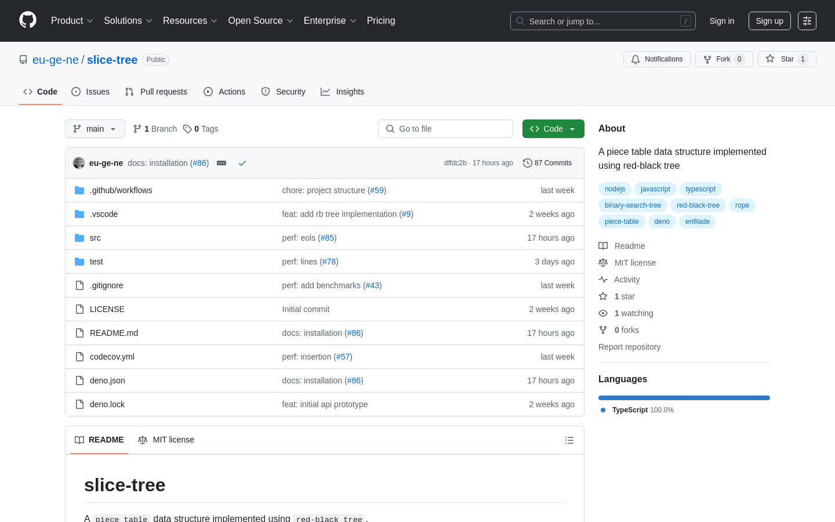Screen dimensions: 835x522
Task: Select the README tab
Action: tap(99, 440)
